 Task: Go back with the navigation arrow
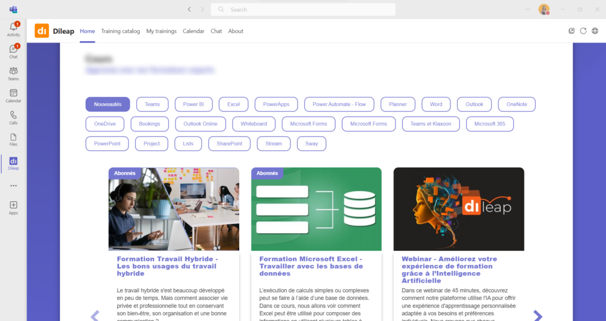click(189, 9)
